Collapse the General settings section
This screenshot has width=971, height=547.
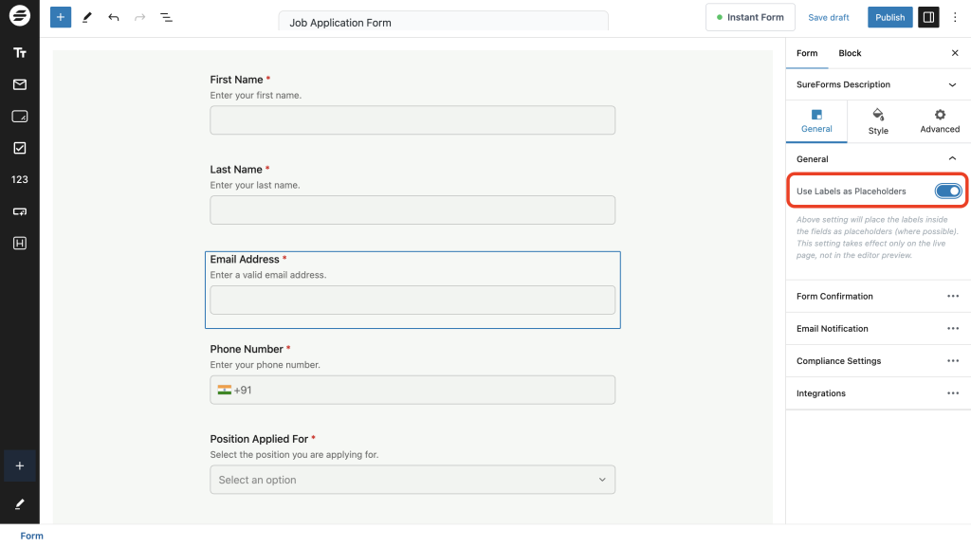953,158
